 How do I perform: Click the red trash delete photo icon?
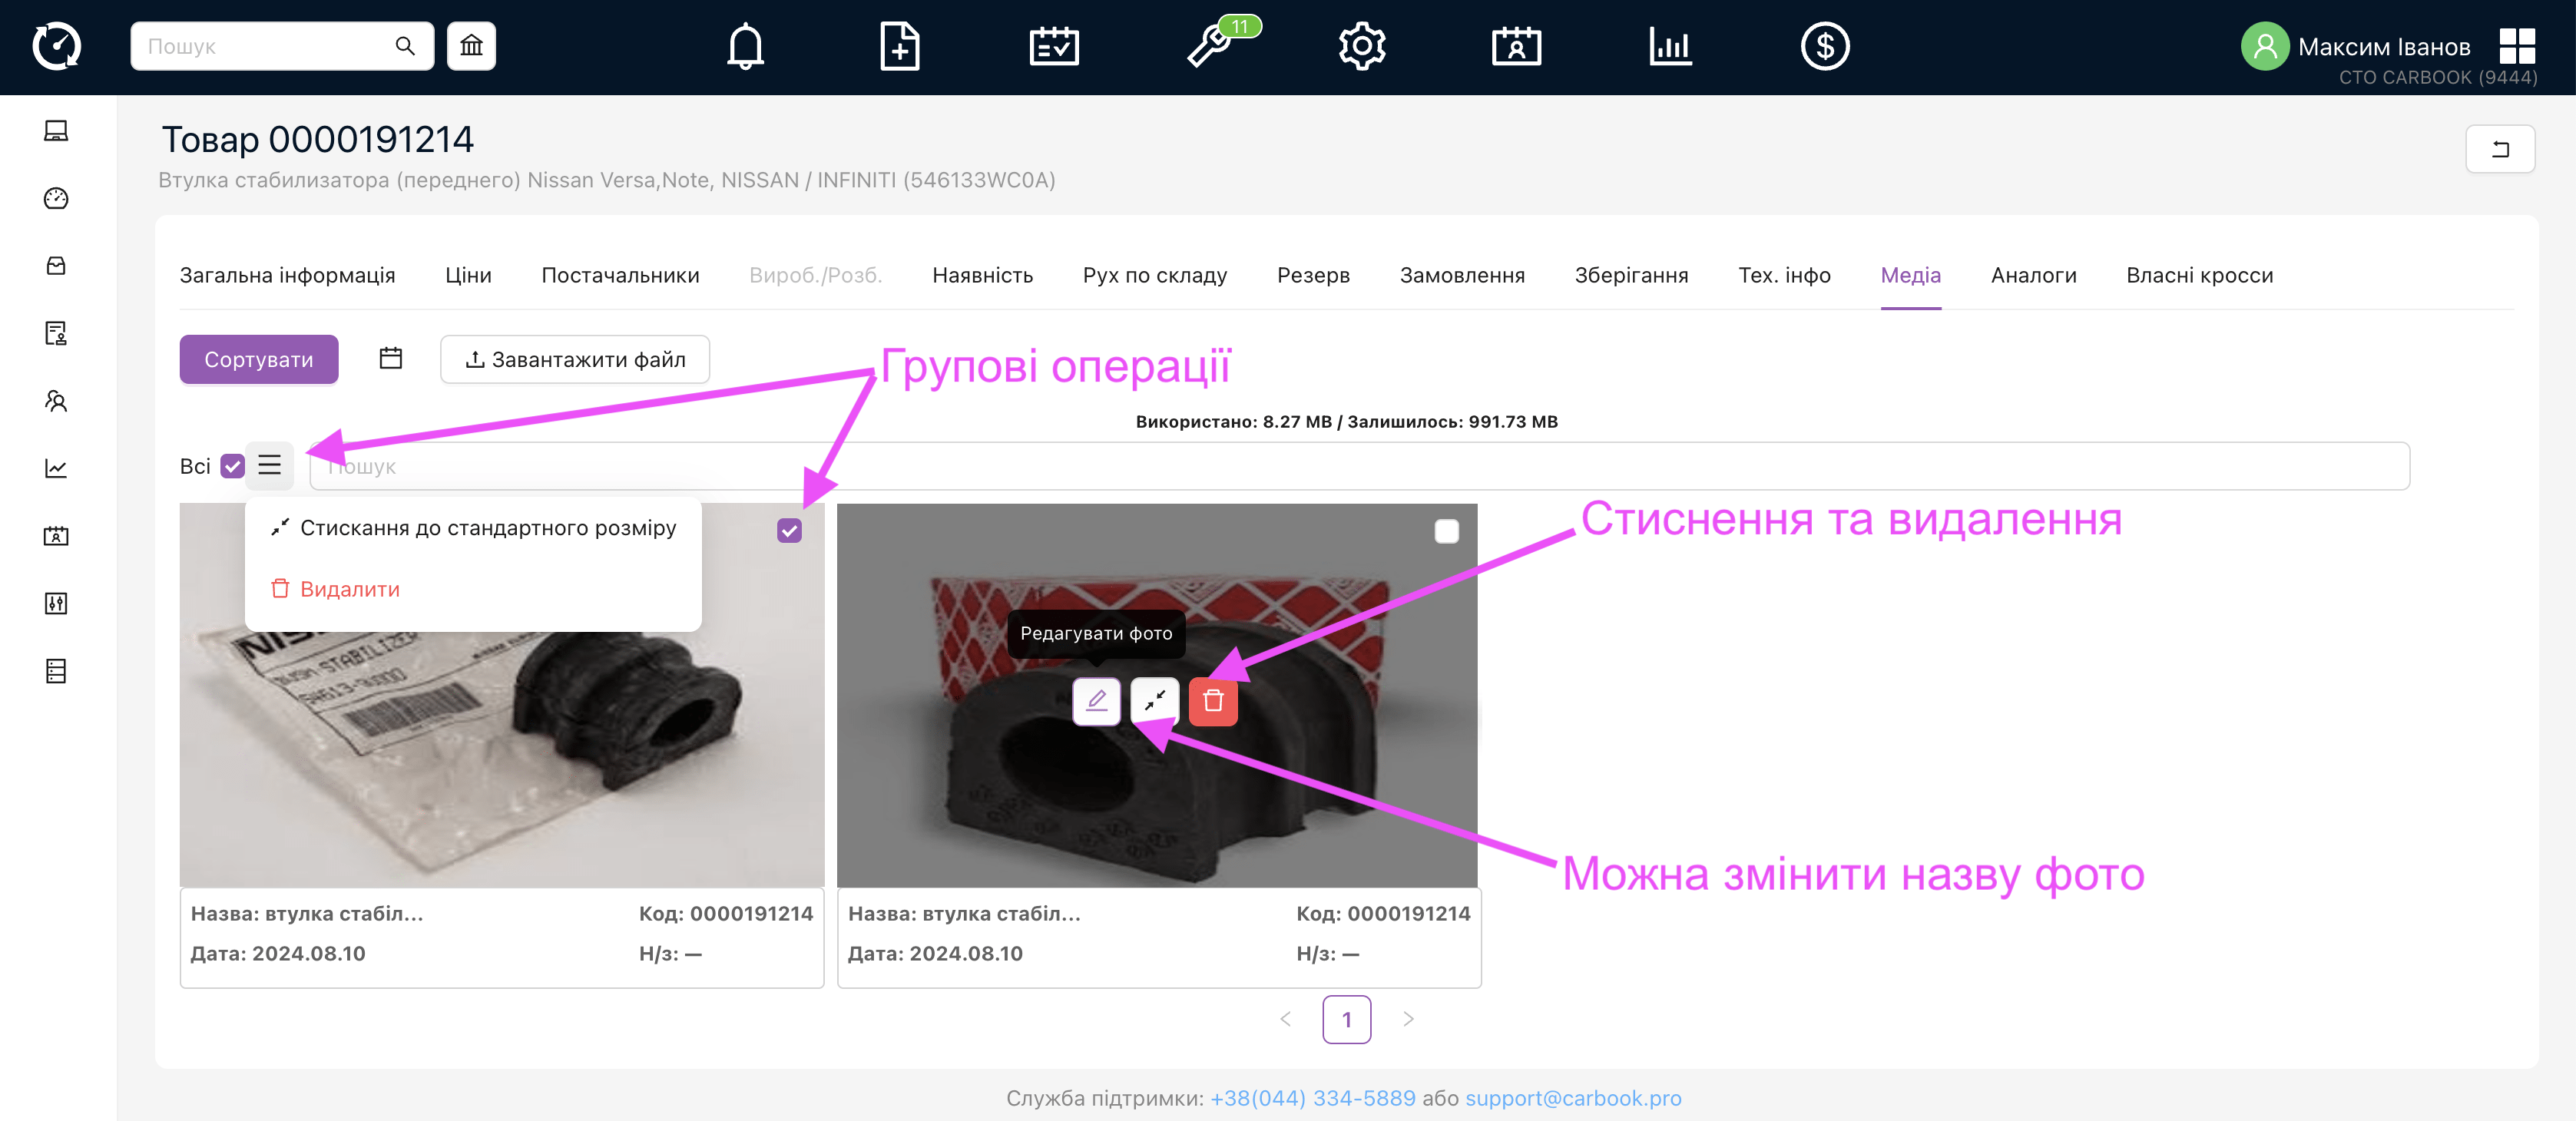pyautogui.click(x=1213, y=701)
